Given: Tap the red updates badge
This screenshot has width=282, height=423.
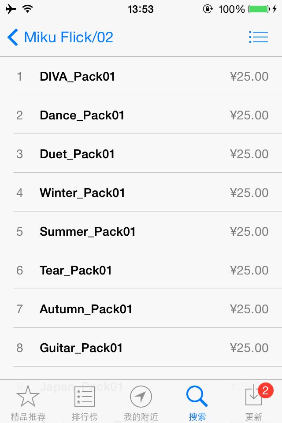Looking at the screenshot, I should point(265,390).
